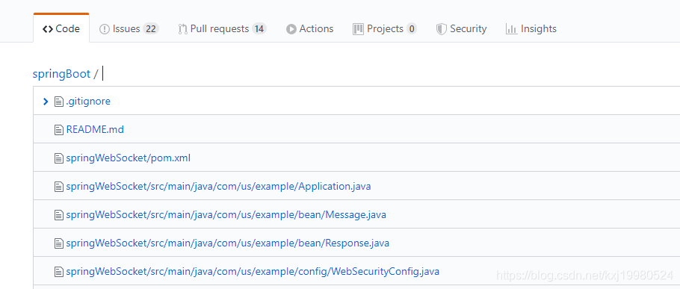Click the Actions play icon
This screenshot has height=289, width=680.
291,29
